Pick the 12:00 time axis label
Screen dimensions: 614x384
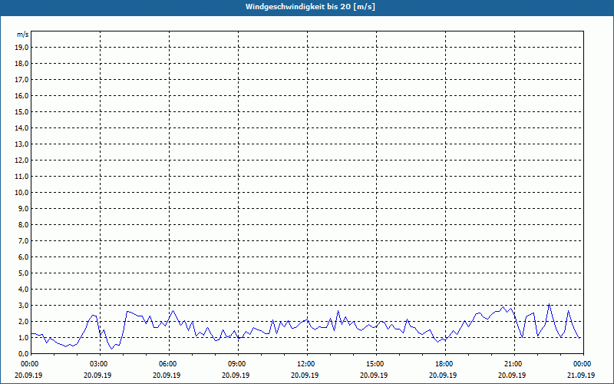tap(306, 364)
